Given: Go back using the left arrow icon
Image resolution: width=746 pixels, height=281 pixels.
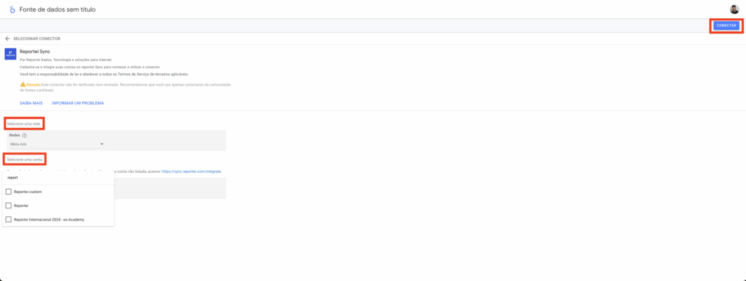Looking at the screenshot, I should (x=7, y=39).
